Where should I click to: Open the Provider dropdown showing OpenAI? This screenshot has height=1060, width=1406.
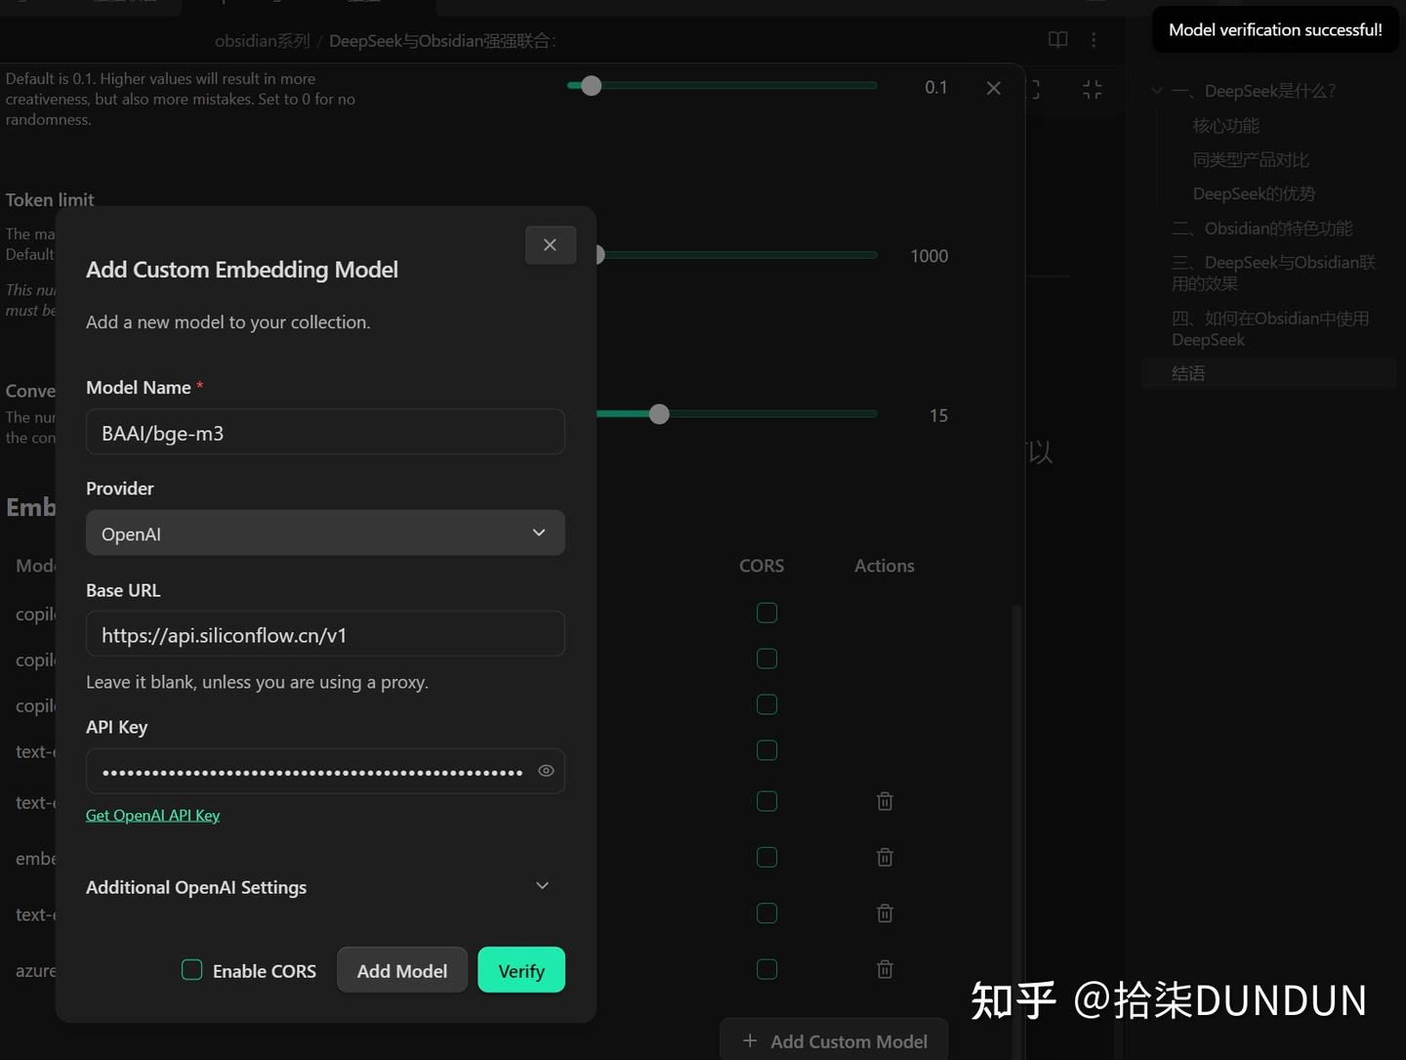pyautogui.click(x=325, y=533)
